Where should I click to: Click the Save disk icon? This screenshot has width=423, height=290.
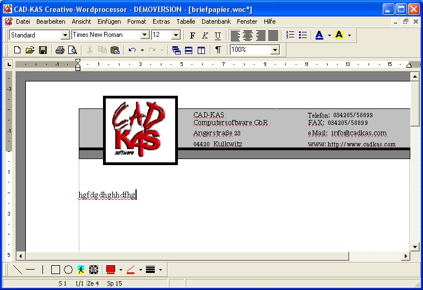click(42, 50)
